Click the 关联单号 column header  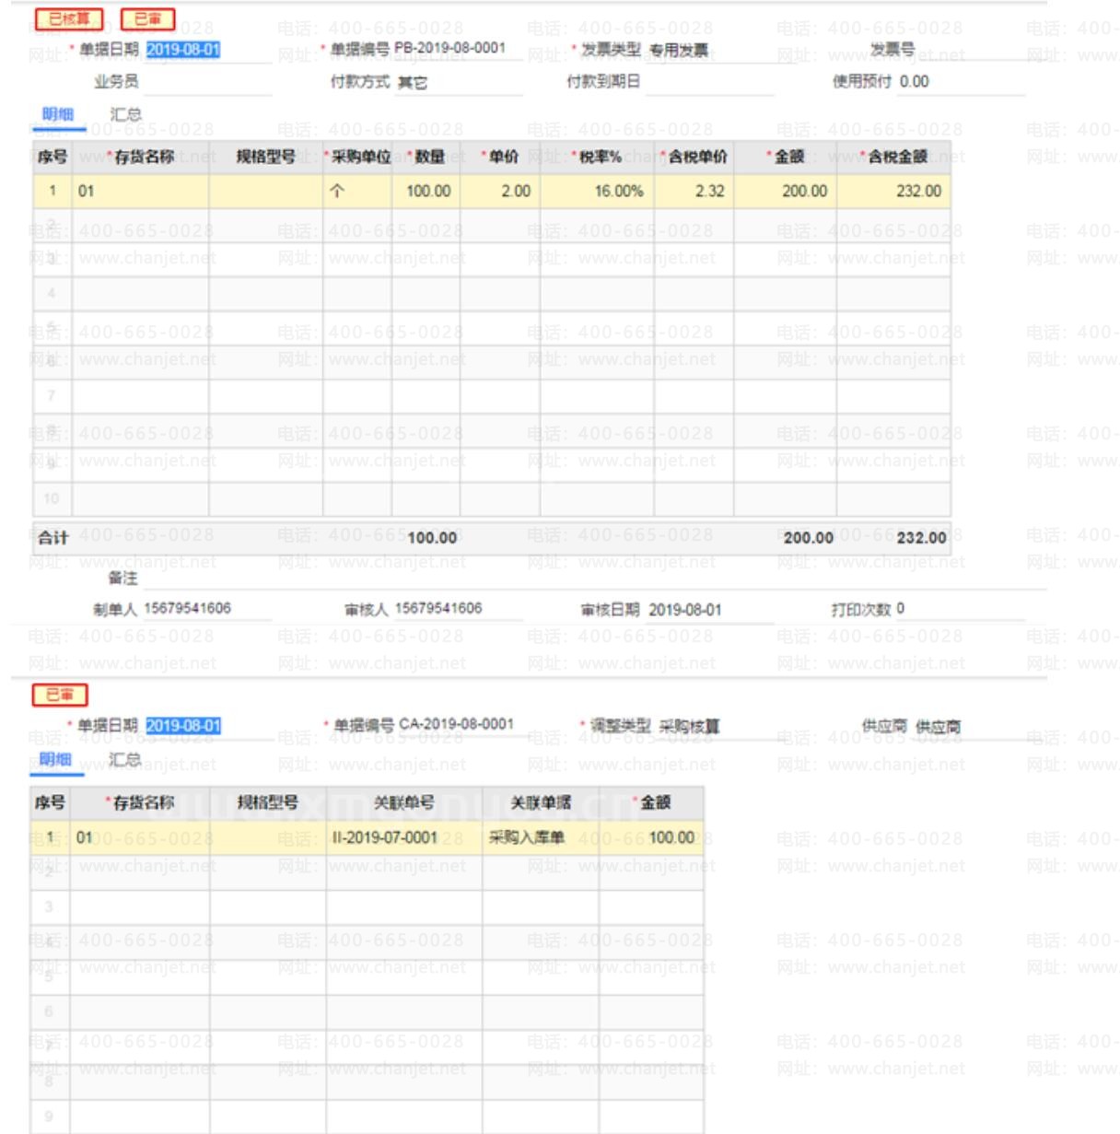coord(403,803)
